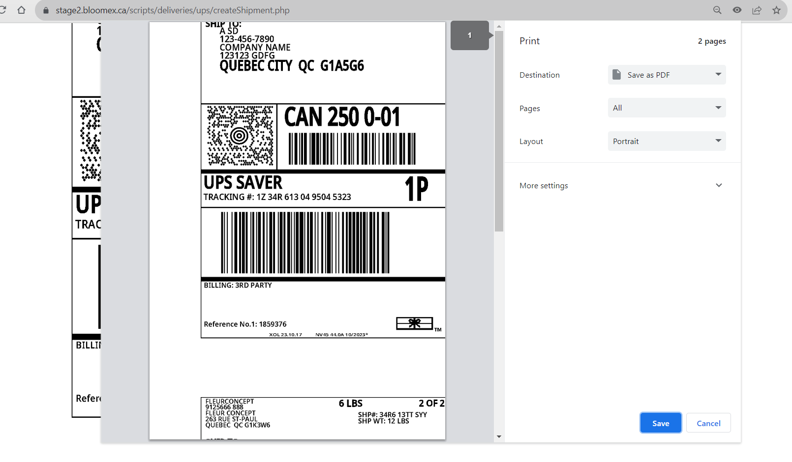
Task: Share this page using the share icon
Action: point(757,10)
